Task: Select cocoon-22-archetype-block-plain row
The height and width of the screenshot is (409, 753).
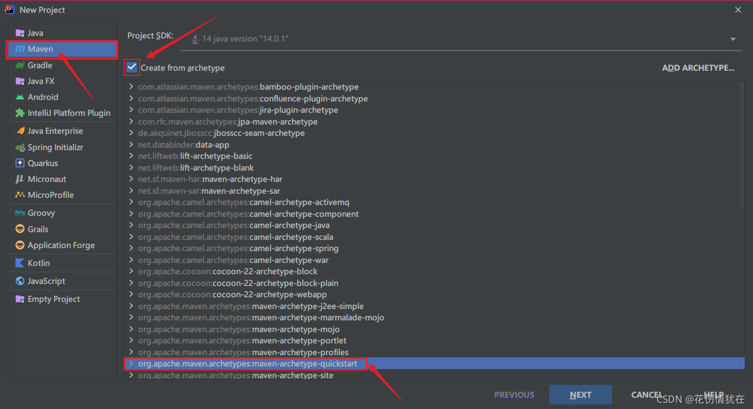Action: coord(434,283)
